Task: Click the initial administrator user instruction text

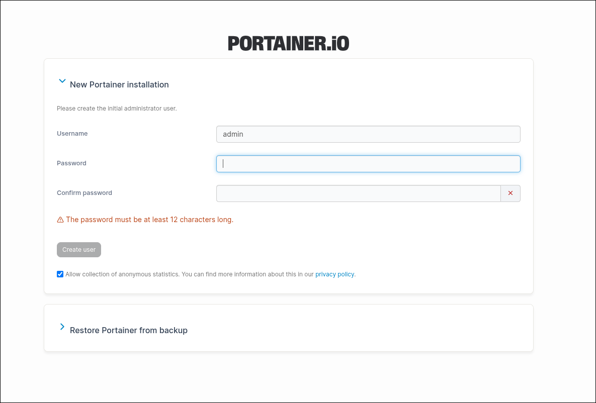Action: pyautogui.click(x=117, y=108)
